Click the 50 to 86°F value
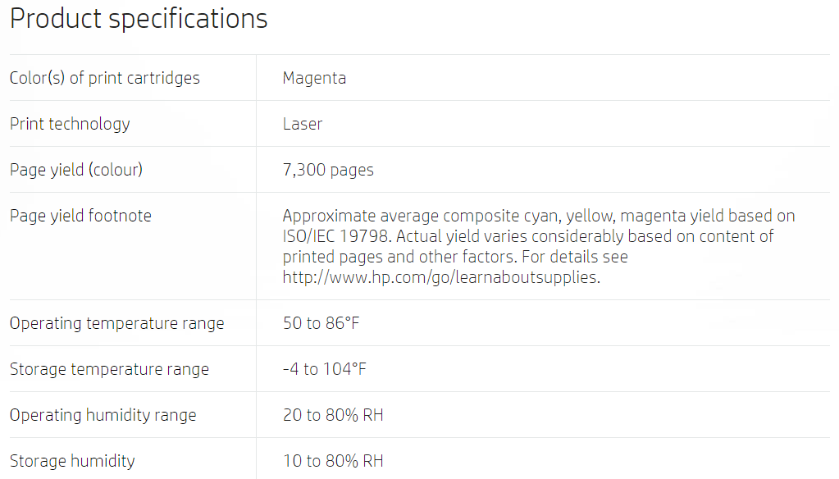Viewport: 839px width, 479px height. click(x=321, y=323)
